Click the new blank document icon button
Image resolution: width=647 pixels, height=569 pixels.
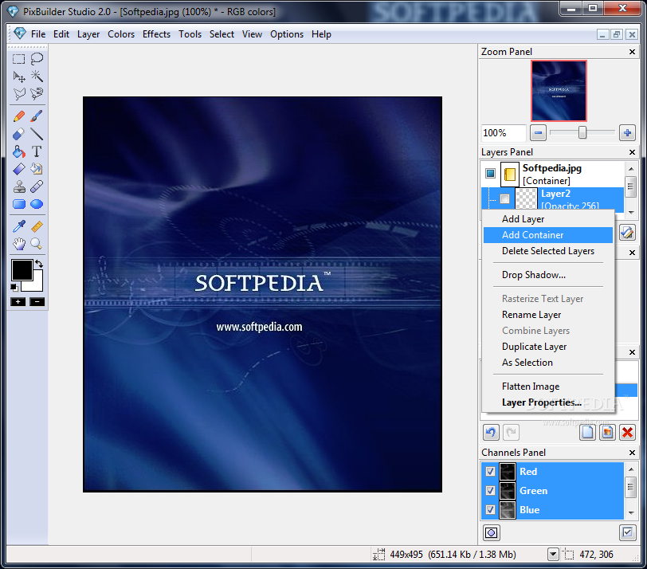pos(587,433)
